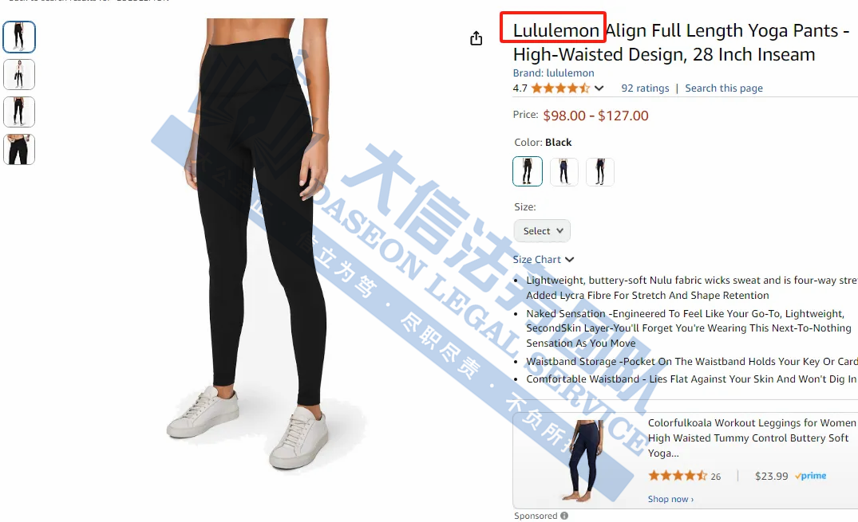Click the Sponsored info icon
858x522 pixels.
[x=564, y=516]
